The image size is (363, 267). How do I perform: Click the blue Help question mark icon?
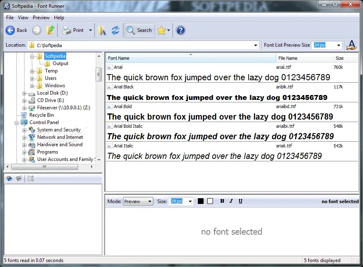(181, 30)
